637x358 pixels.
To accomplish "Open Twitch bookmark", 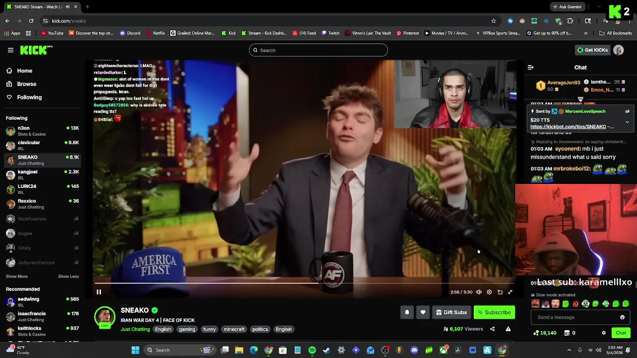I will pos(331,33).
